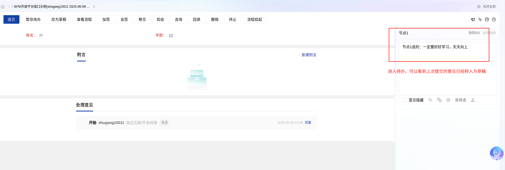
Task: Click the 提交 submit button
Action: point(11,19)
